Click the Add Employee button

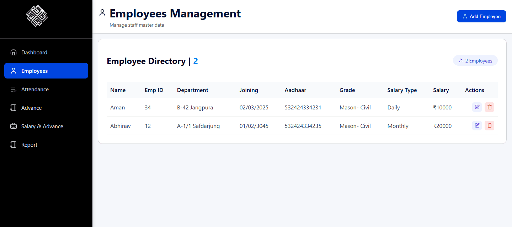481,16
